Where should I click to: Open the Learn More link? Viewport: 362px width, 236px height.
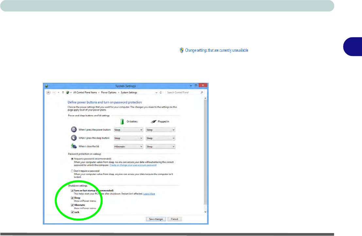coord(149,194)
